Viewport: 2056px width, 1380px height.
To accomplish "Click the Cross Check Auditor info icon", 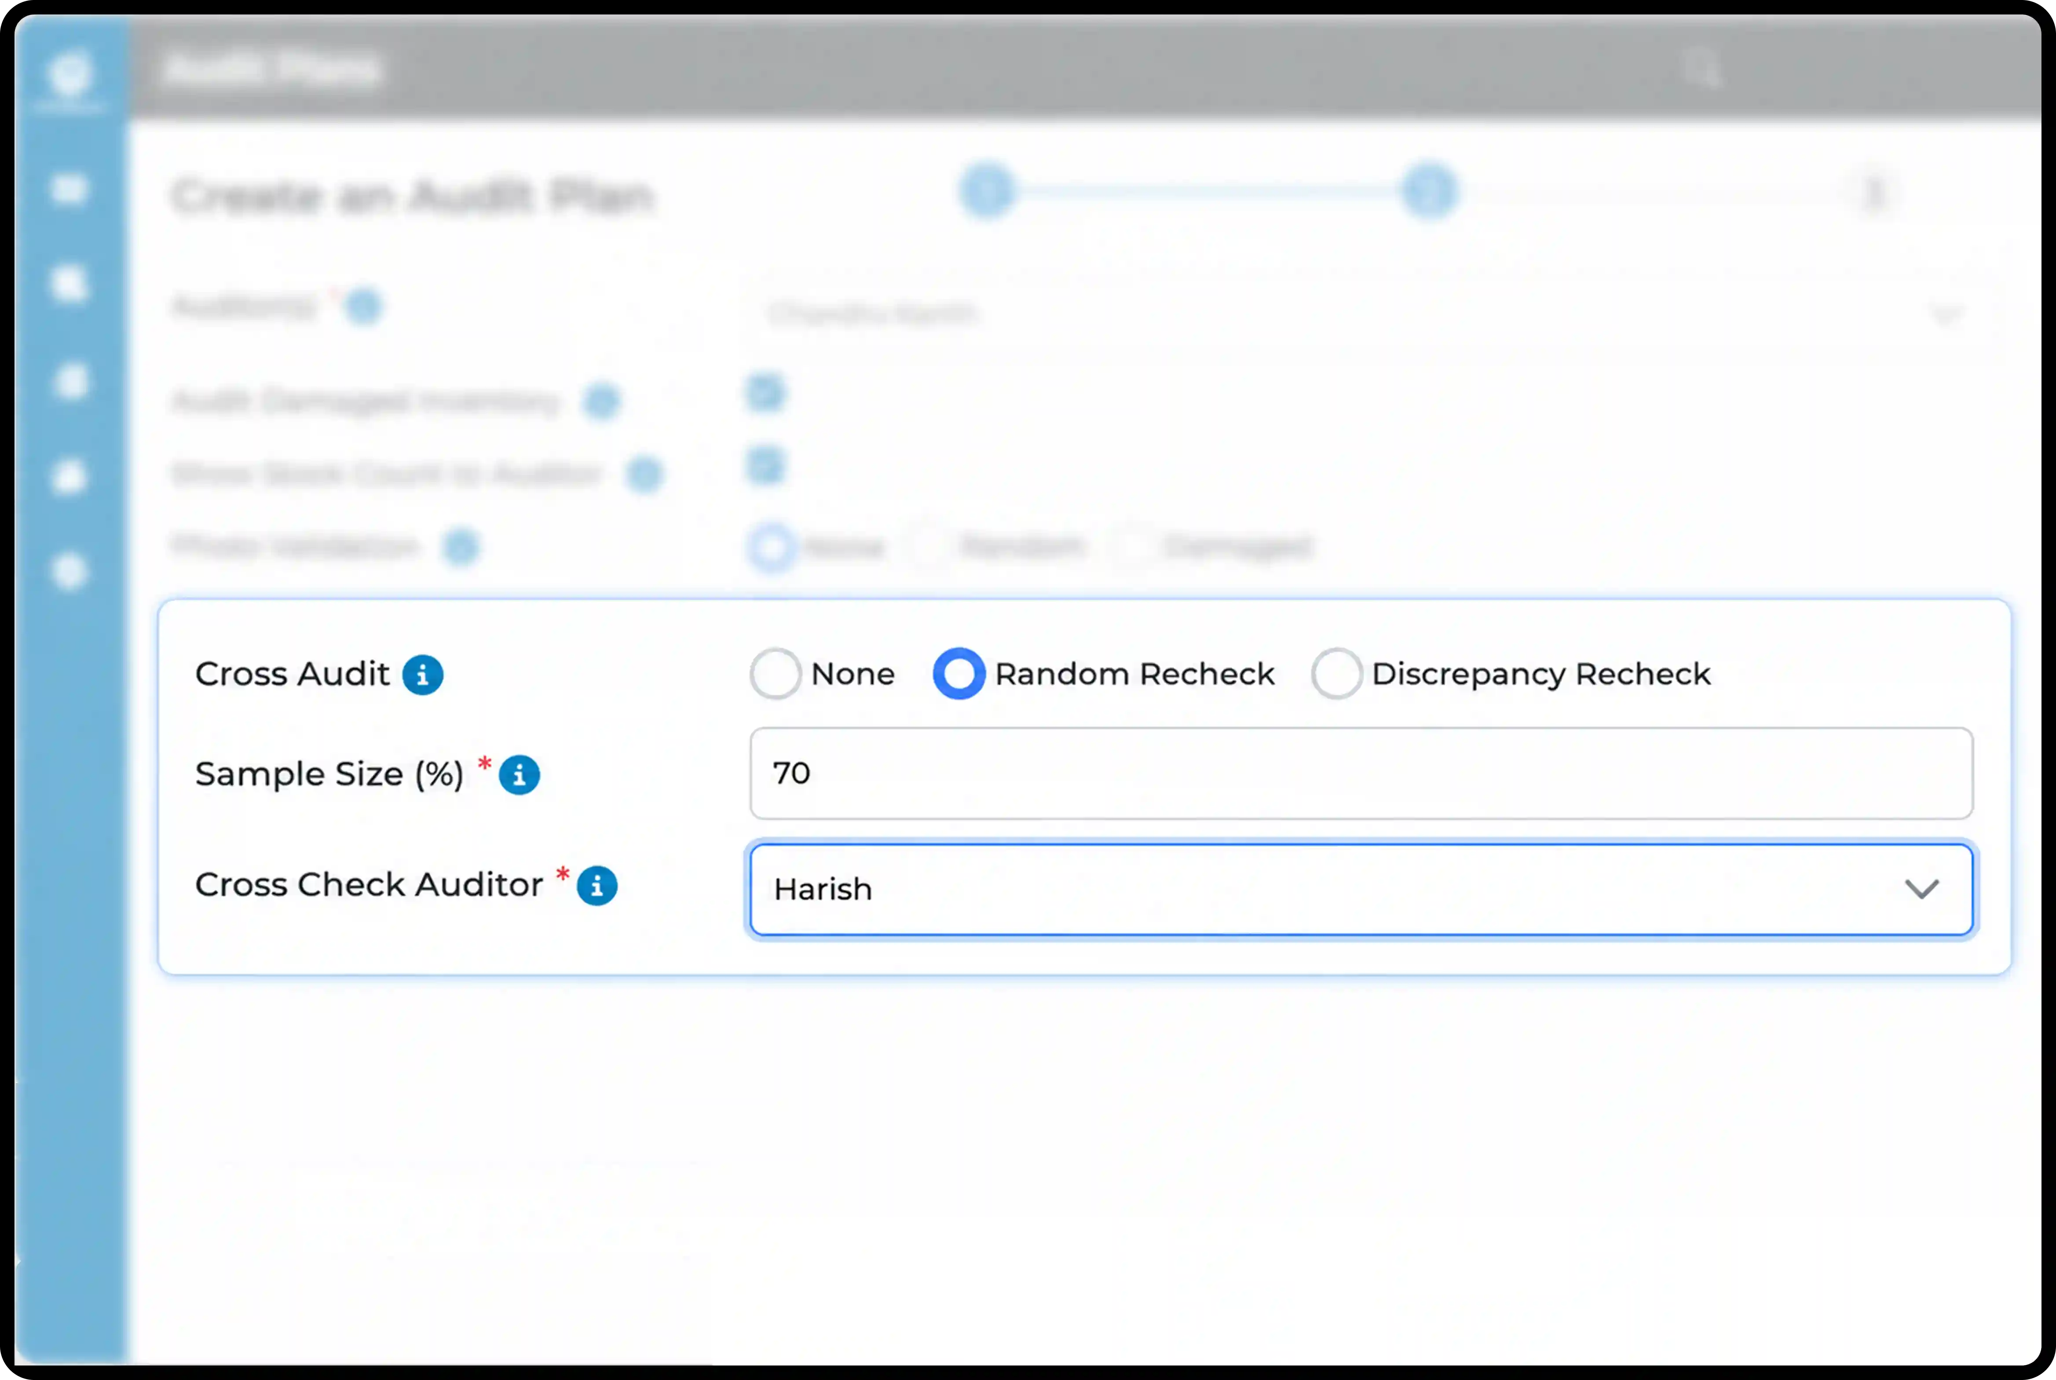I will [597, 885].
